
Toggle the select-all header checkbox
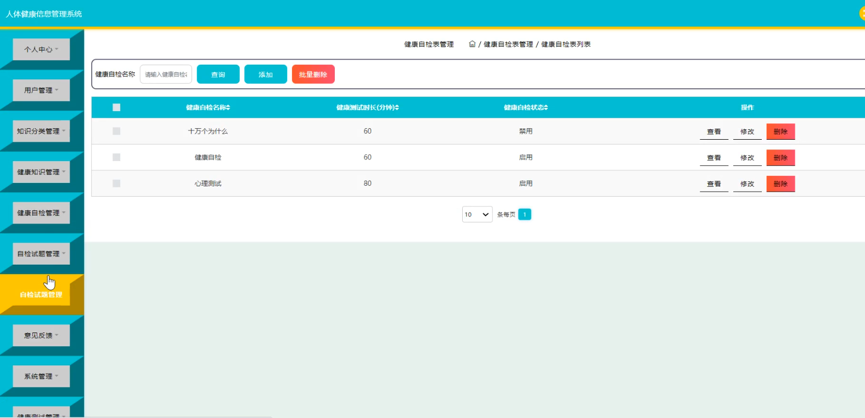tap(116, 107)
